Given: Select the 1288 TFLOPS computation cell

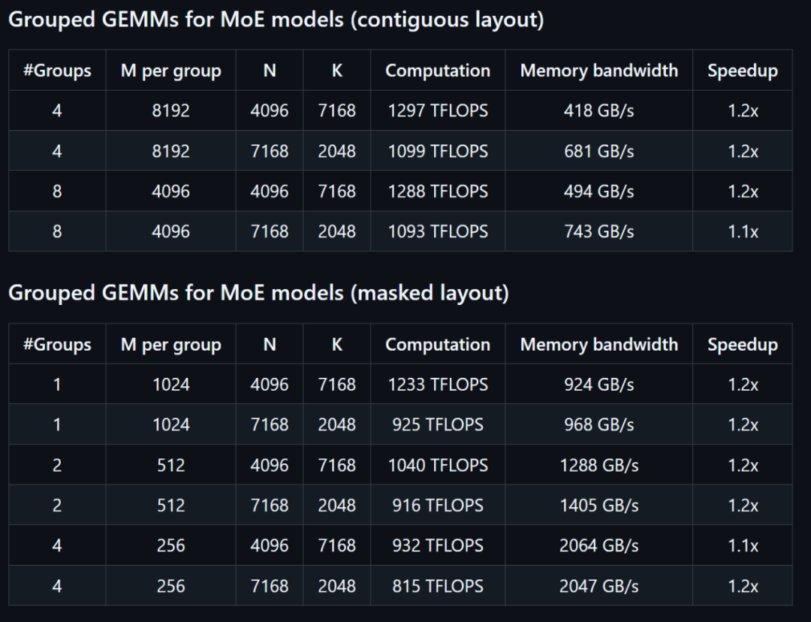Looking at the screenshot, I should pos(438,192).
